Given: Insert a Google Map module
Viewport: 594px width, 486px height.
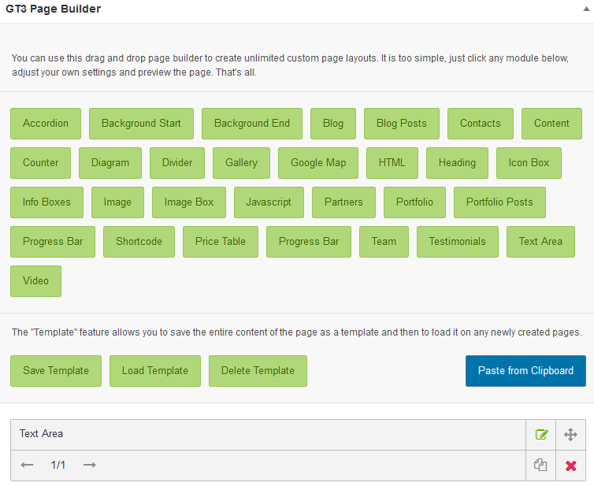Looking at the screenshot, I should click(x=318, y=163).
